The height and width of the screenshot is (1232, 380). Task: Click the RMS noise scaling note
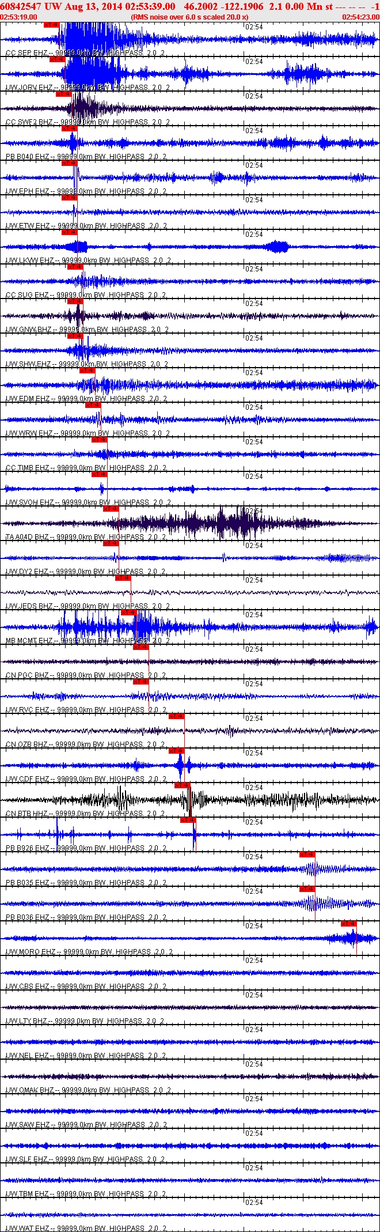click(190, 17)
